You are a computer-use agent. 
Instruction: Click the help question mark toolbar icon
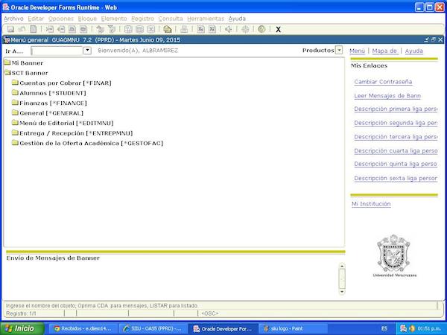[x=261, y=29]
